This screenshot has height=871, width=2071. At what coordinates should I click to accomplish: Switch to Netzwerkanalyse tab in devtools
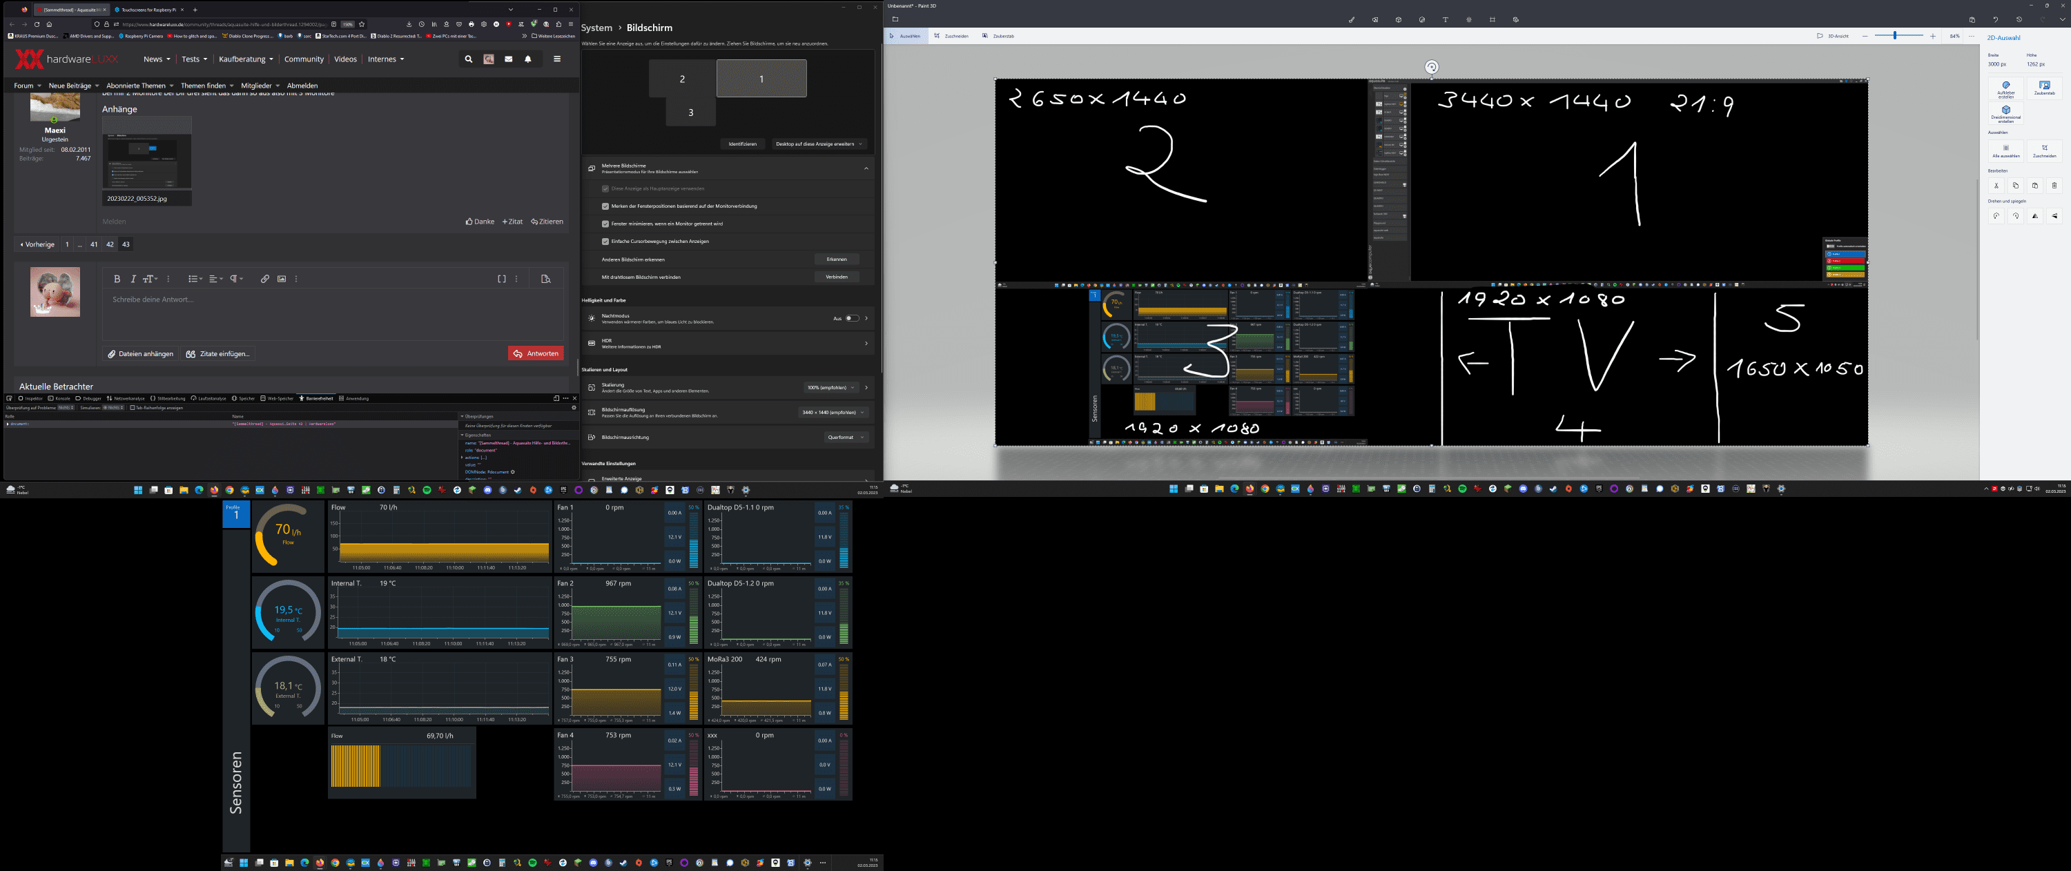[x=126, y=398]
